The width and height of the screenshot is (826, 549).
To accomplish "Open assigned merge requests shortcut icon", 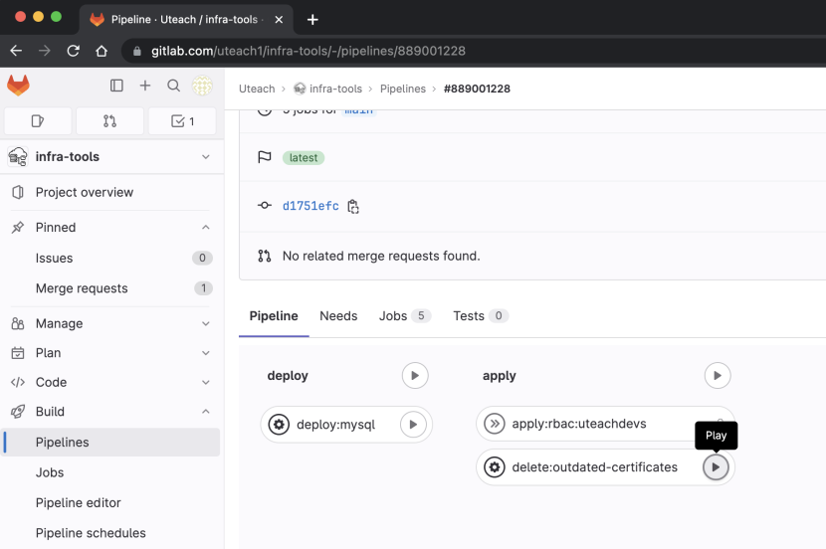I will (109, 121).
